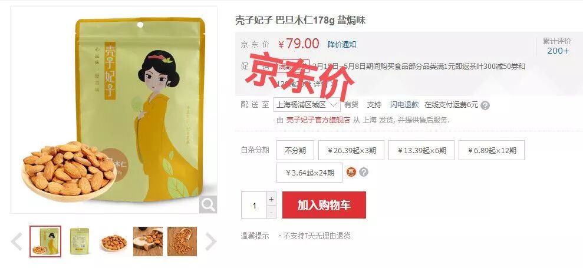Increase quantity with the plus button

click(271, 199)
